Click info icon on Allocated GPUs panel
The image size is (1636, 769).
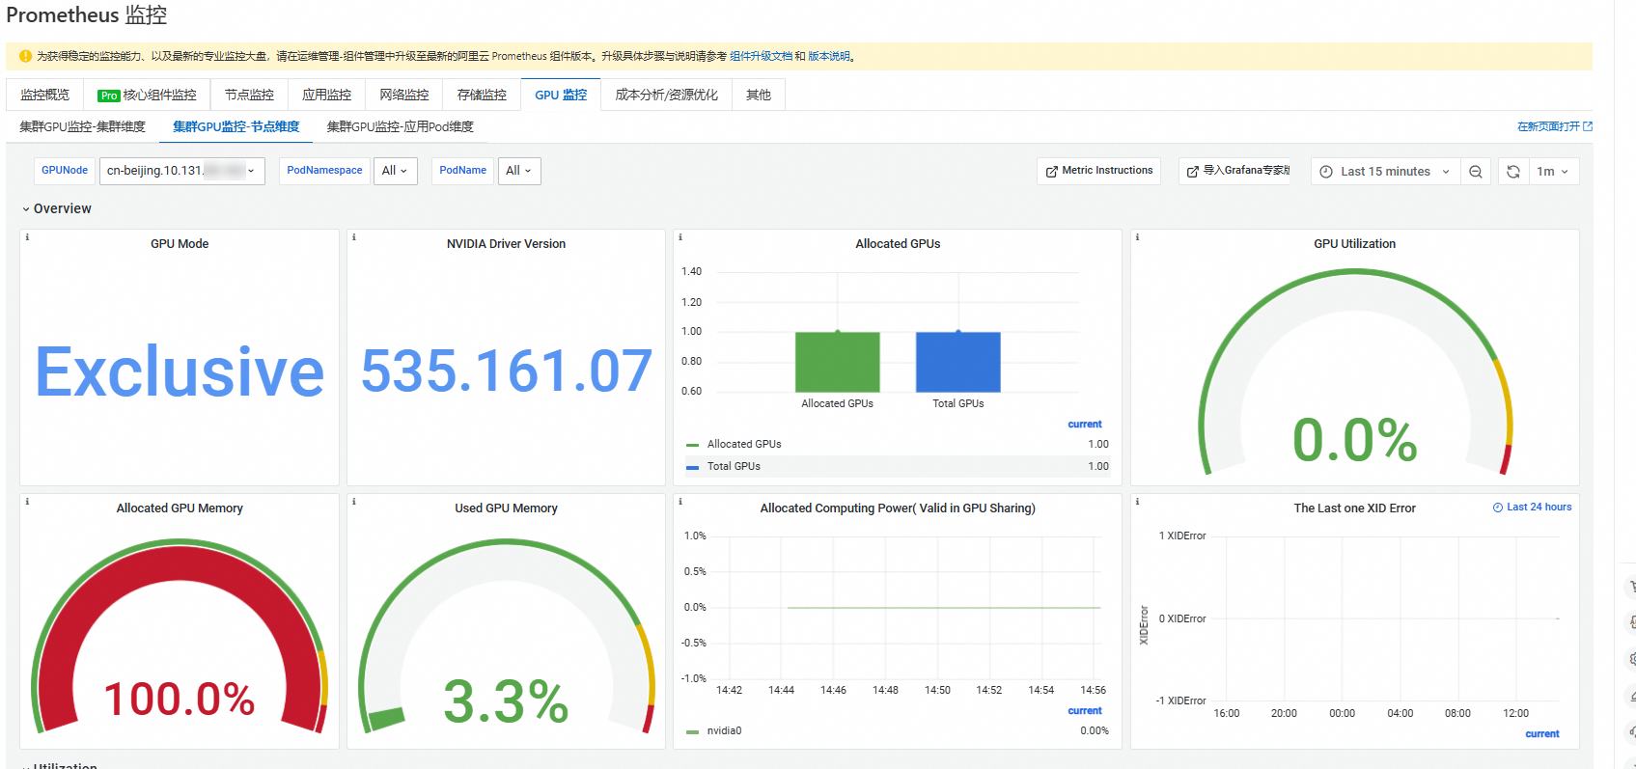pyautogui.click(x=680, y=237)
